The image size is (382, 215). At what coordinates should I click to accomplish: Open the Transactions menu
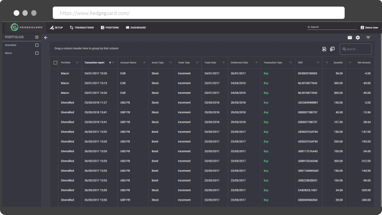point(82,28)
